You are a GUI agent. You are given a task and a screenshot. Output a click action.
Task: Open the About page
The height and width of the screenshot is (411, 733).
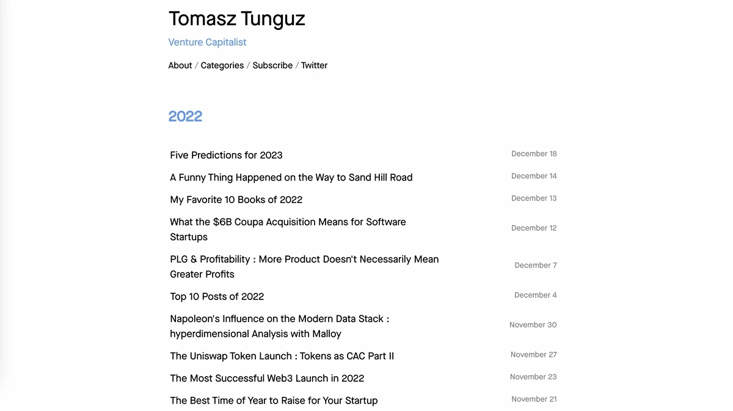(180, 65)
